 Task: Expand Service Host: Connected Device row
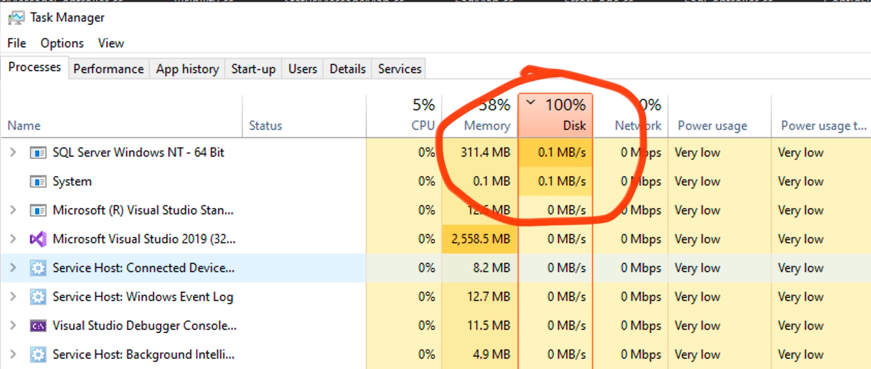coord(13,268)
